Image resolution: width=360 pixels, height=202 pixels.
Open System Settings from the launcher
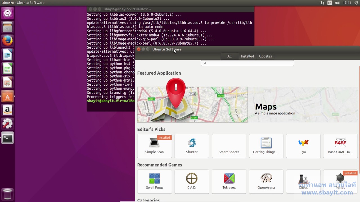point(7,124)
